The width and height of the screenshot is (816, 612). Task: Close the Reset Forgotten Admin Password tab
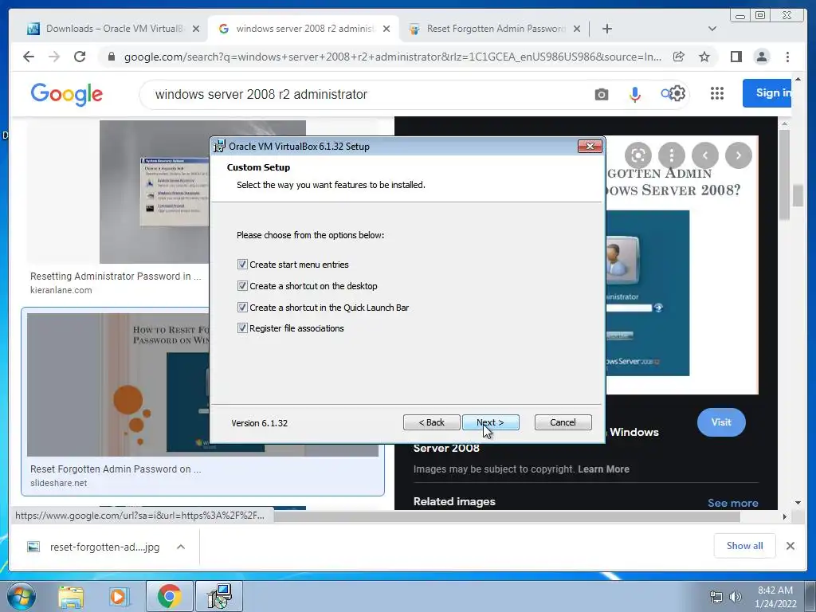(x=577, y=29)
